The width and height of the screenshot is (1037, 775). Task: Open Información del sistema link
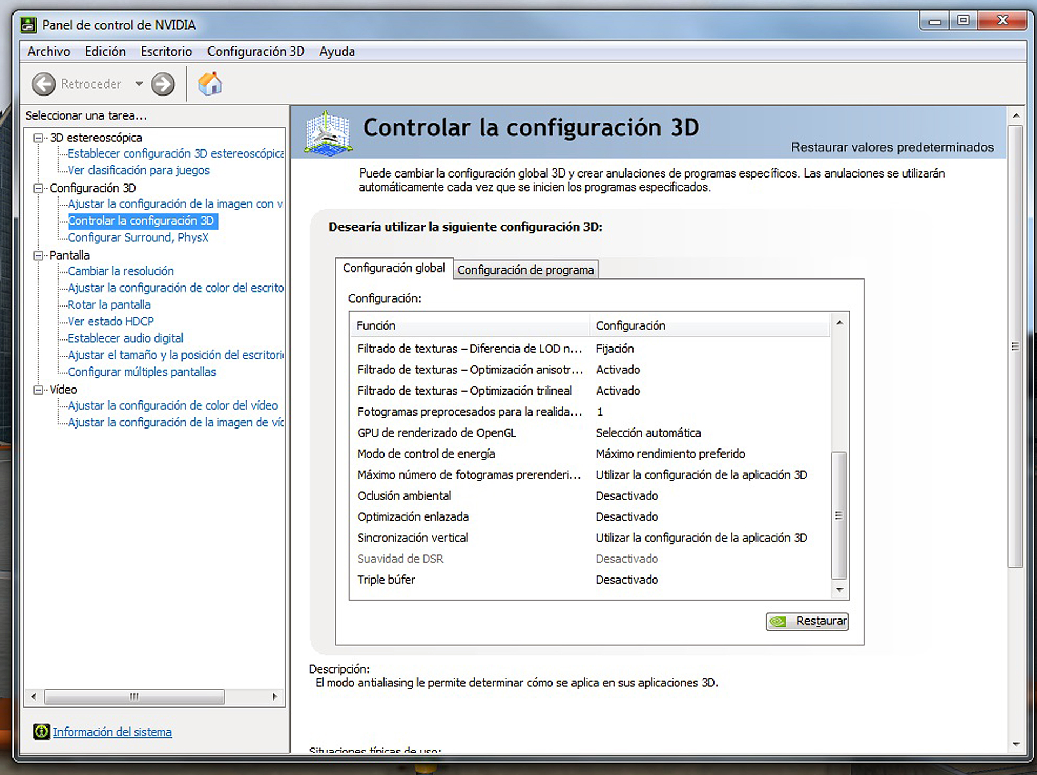(112, 732)
